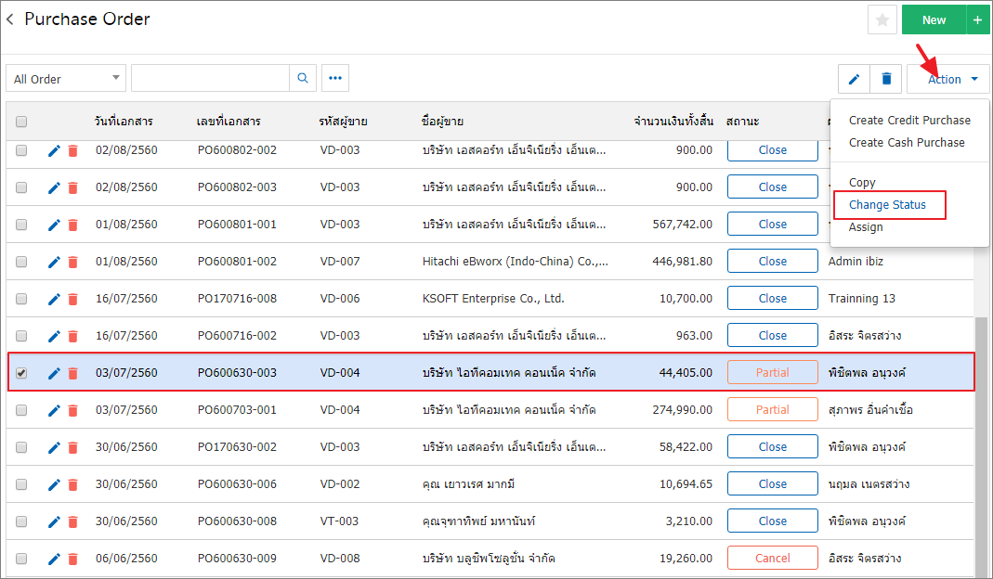This screenshot has width=993, height=579.
Task: Click into the search text field
Action: point(210,78)
